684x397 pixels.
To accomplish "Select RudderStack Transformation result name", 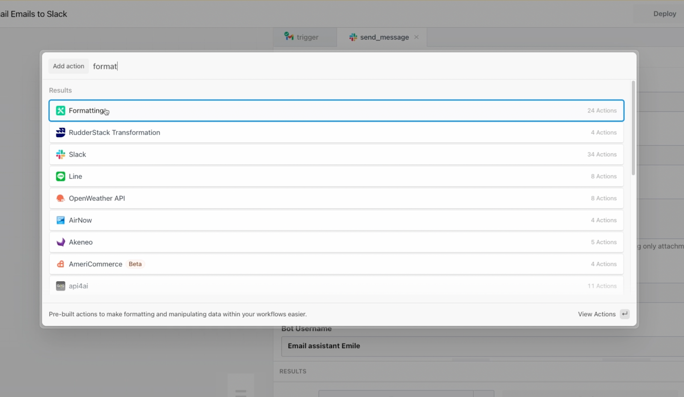I will [115, 132].
